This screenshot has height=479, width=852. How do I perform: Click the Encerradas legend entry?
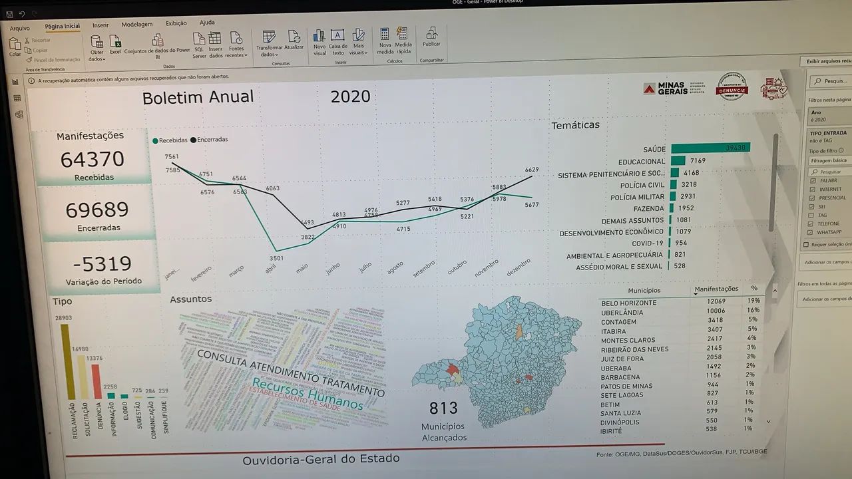210,140
